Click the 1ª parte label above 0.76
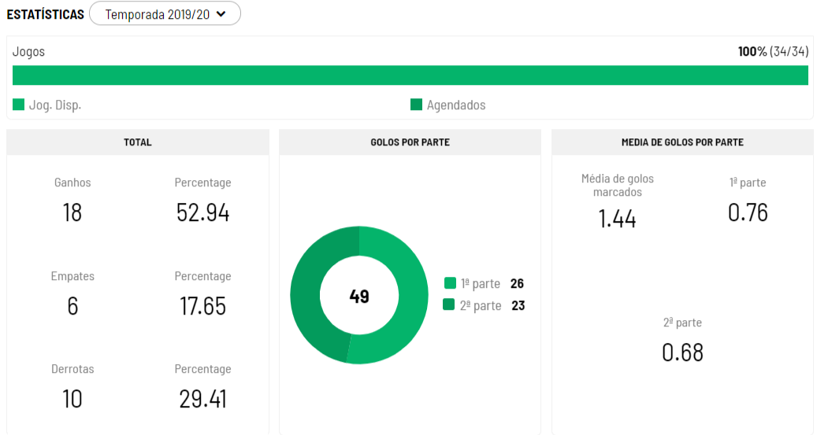 tap(748, 182)
